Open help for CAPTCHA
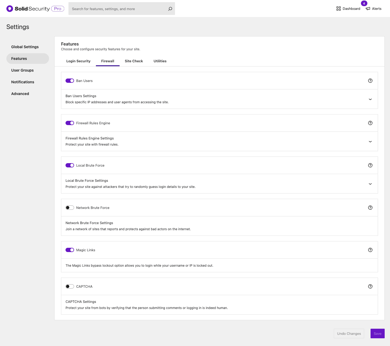This screenshot has height=346, width=390. pyautogui.click(x=370, y=286)
